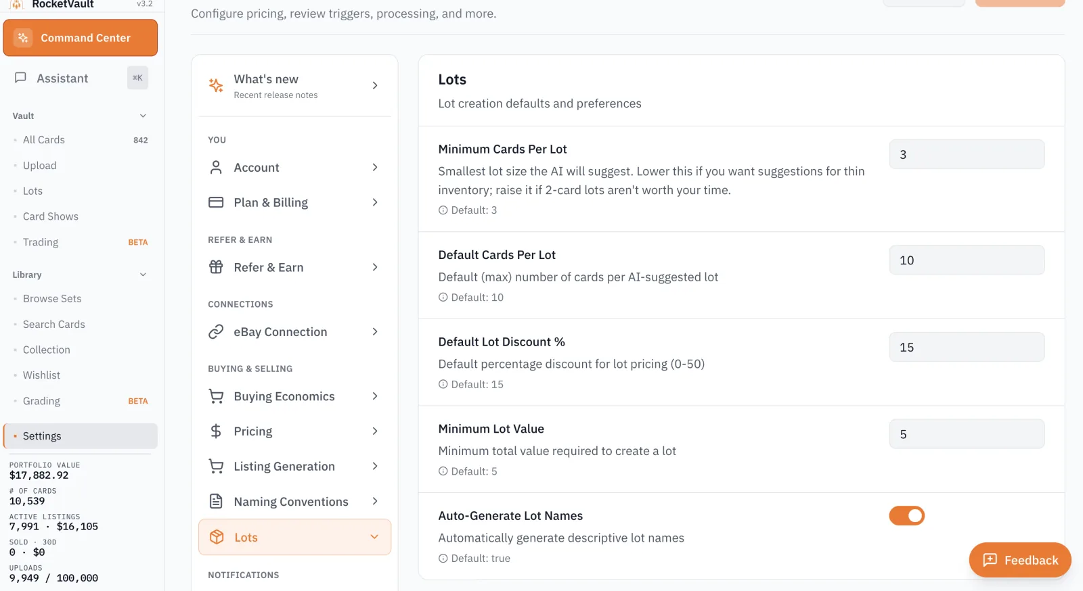The height and width of the screenshot is (591, 1083).
Task: Click the Refer & Earn gift icon
Action: click(x=216, y=267)
